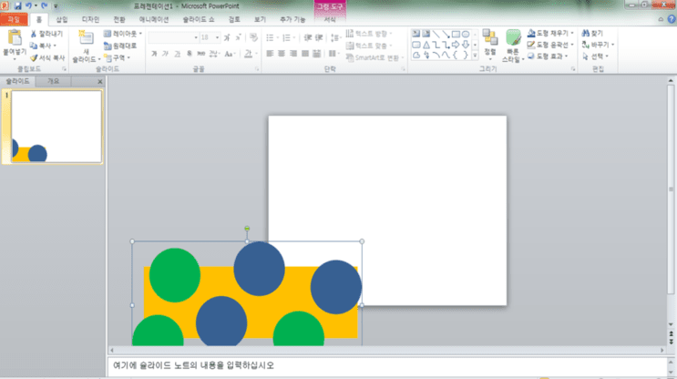677x379 pixels.
Task: Click the Find (찾기) binoculars icon
Action: (x=586, y=33)
